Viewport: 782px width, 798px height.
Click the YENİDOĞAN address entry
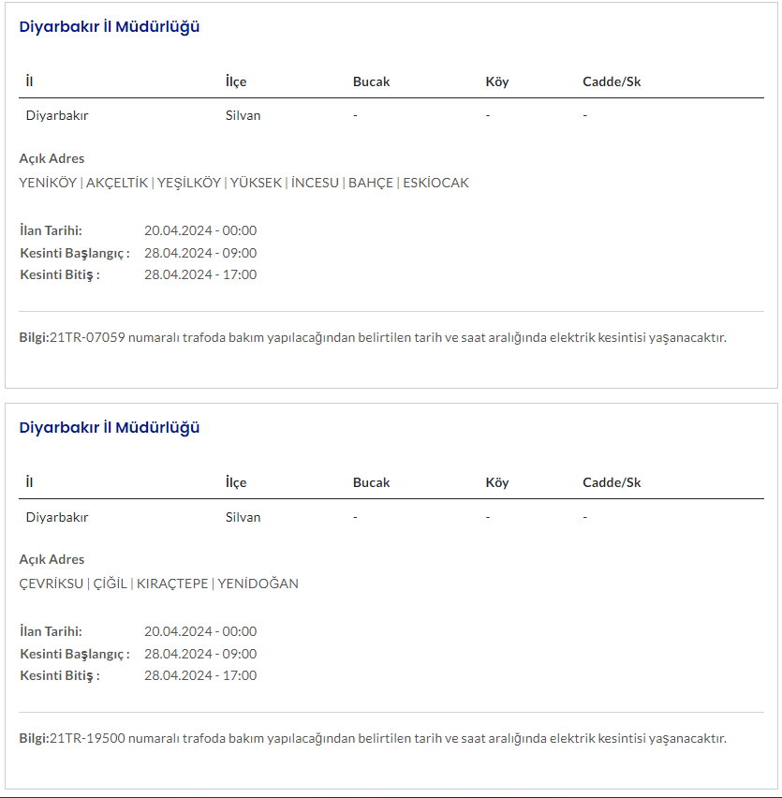point(258,584)
